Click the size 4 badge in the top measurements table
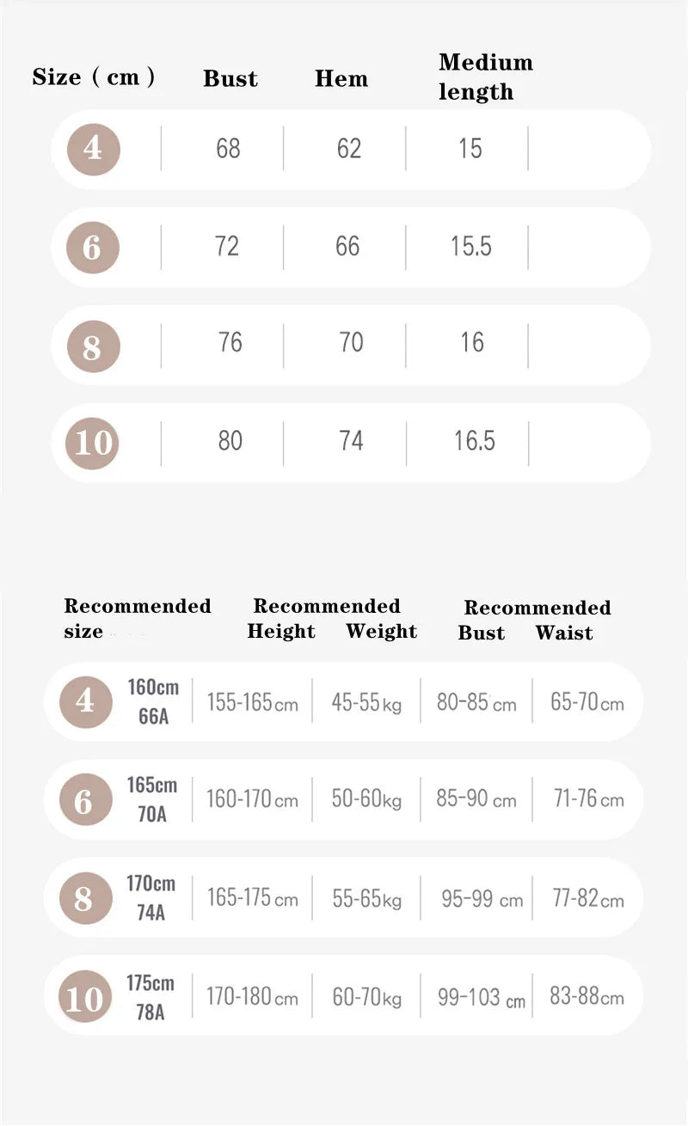 pos(93,150)
